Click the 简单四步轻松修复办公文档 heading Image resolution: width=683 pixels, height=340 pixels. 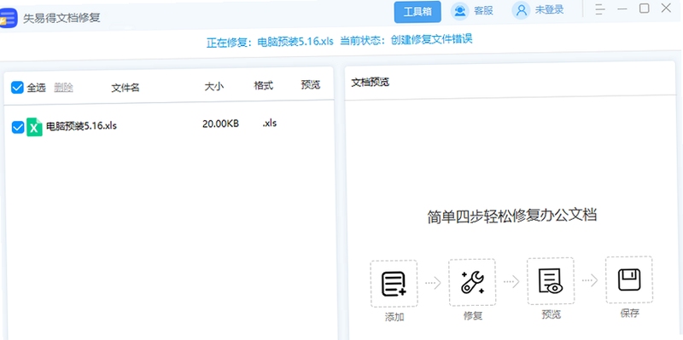pyautogui.click(x=511, y=216)
